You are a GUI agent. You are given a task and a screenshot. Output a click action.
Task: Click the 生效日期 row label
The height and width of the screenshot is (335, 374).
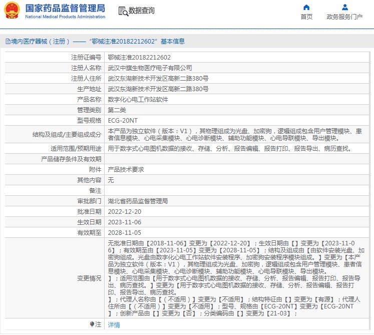click(x=89, y=222)
